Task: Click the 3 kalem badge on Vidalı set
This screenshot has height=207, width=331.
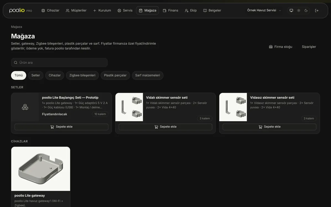Action: tap(205, 118)
